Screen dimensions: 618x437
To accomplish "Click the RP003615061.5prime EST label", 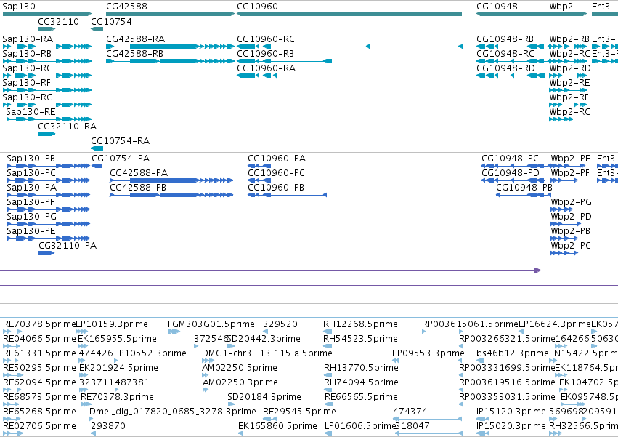I will [470, 324].
